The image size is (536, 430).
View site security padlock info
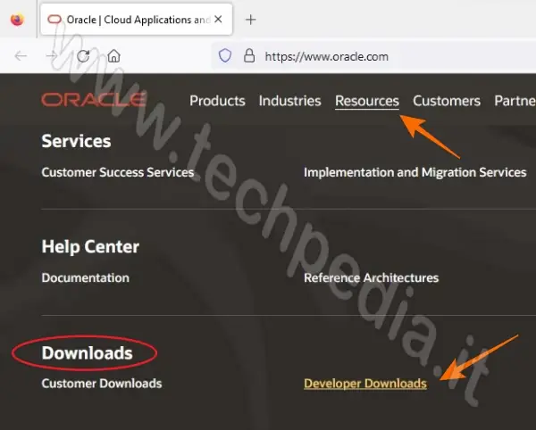click(249, 55)
